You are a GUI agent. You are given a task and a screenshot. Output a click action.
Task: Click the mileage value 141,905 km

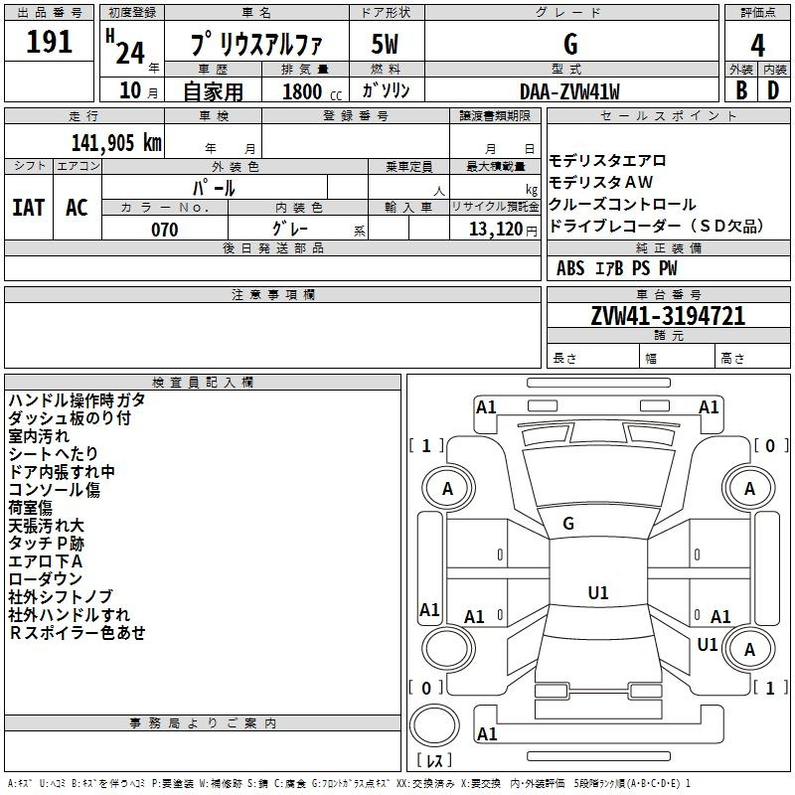pos(115,141)
